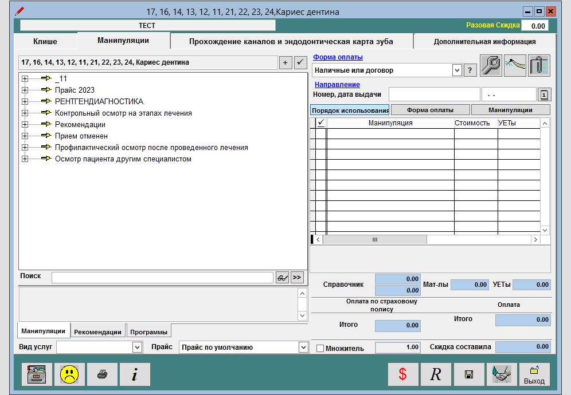Open the file cabinet archive icon
571x395 pixels.
pos(37,375)
